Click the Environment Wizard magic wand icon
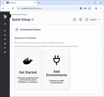This screenshot has height=97, width=104. 17,30
